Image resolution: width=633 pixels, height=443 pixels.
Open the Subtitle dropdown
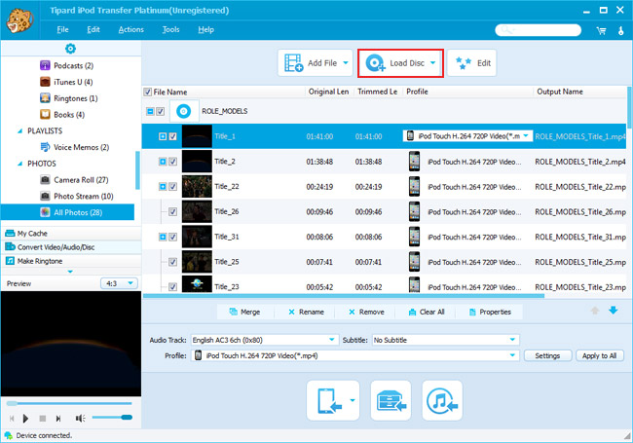click(445, 340)
